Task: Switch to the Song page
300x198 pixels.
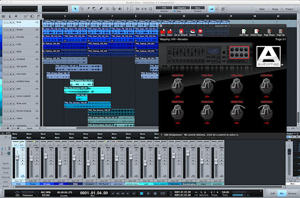Action: click(275, 9)
